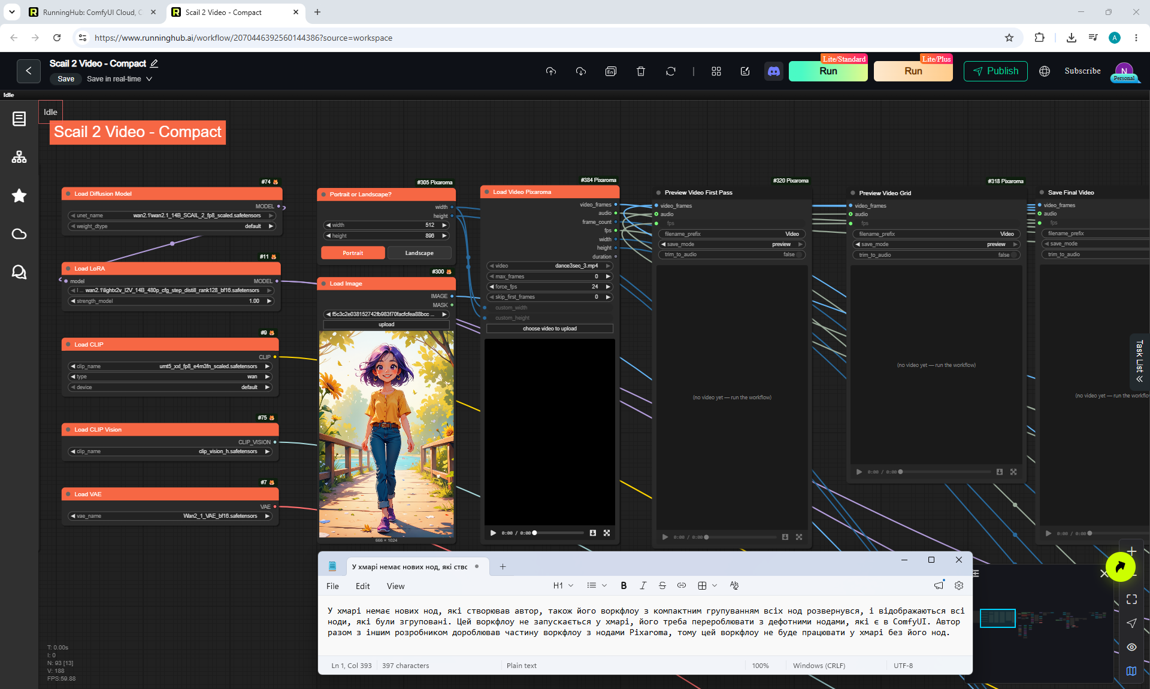Collapse the Load CLIP node dot
This screenshot has width=1150, height=689.
68,345
